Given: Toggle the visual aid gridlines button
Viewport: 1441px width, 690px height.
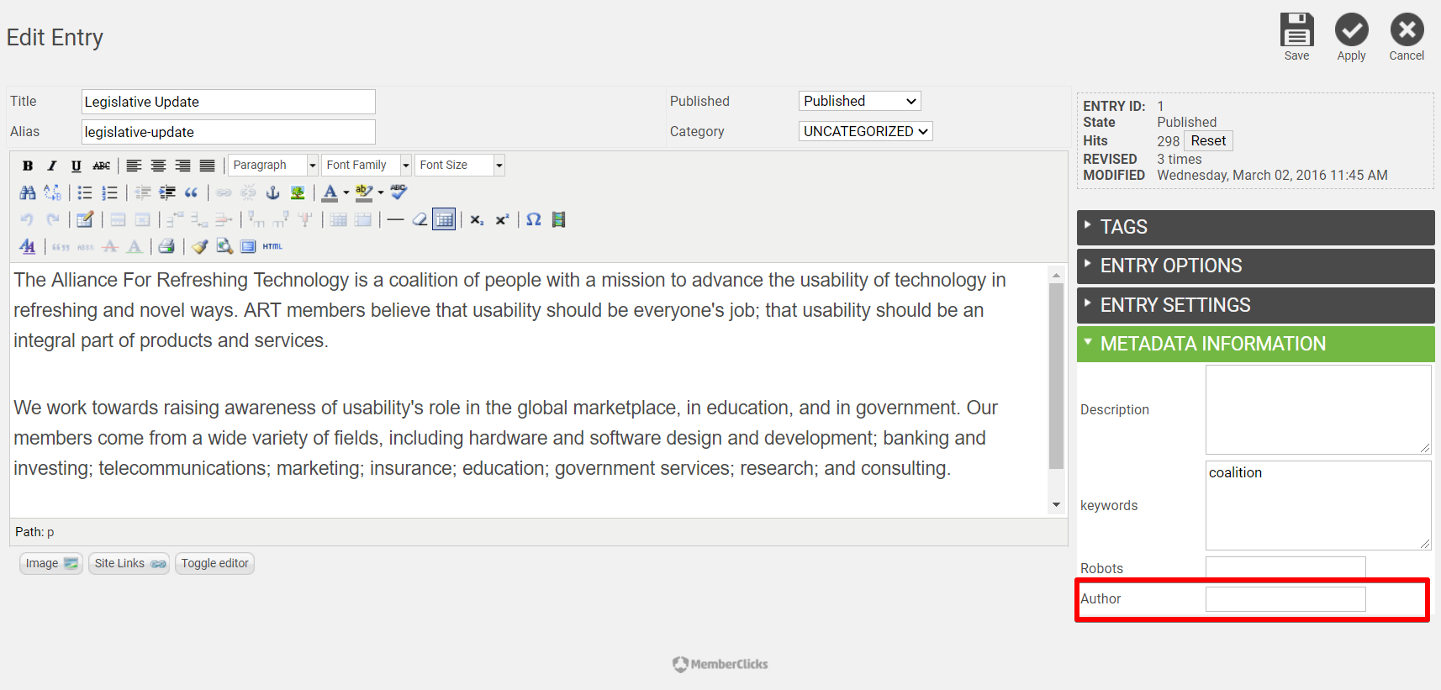Looking at the screenshot, I should click(x=444, y=219).
